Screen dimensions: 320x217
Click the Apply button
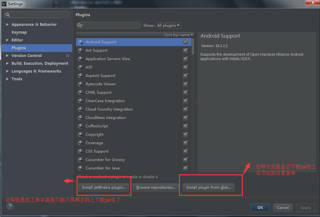306,208
